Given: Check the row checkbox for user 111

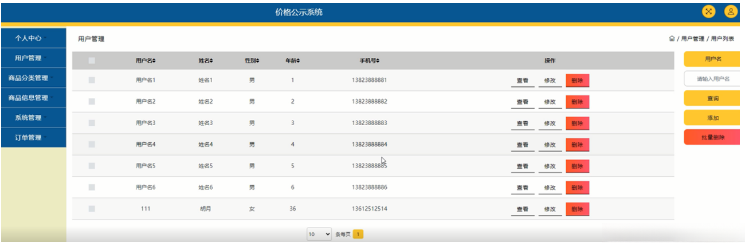Looking at the screenshot, I should 92,209.
